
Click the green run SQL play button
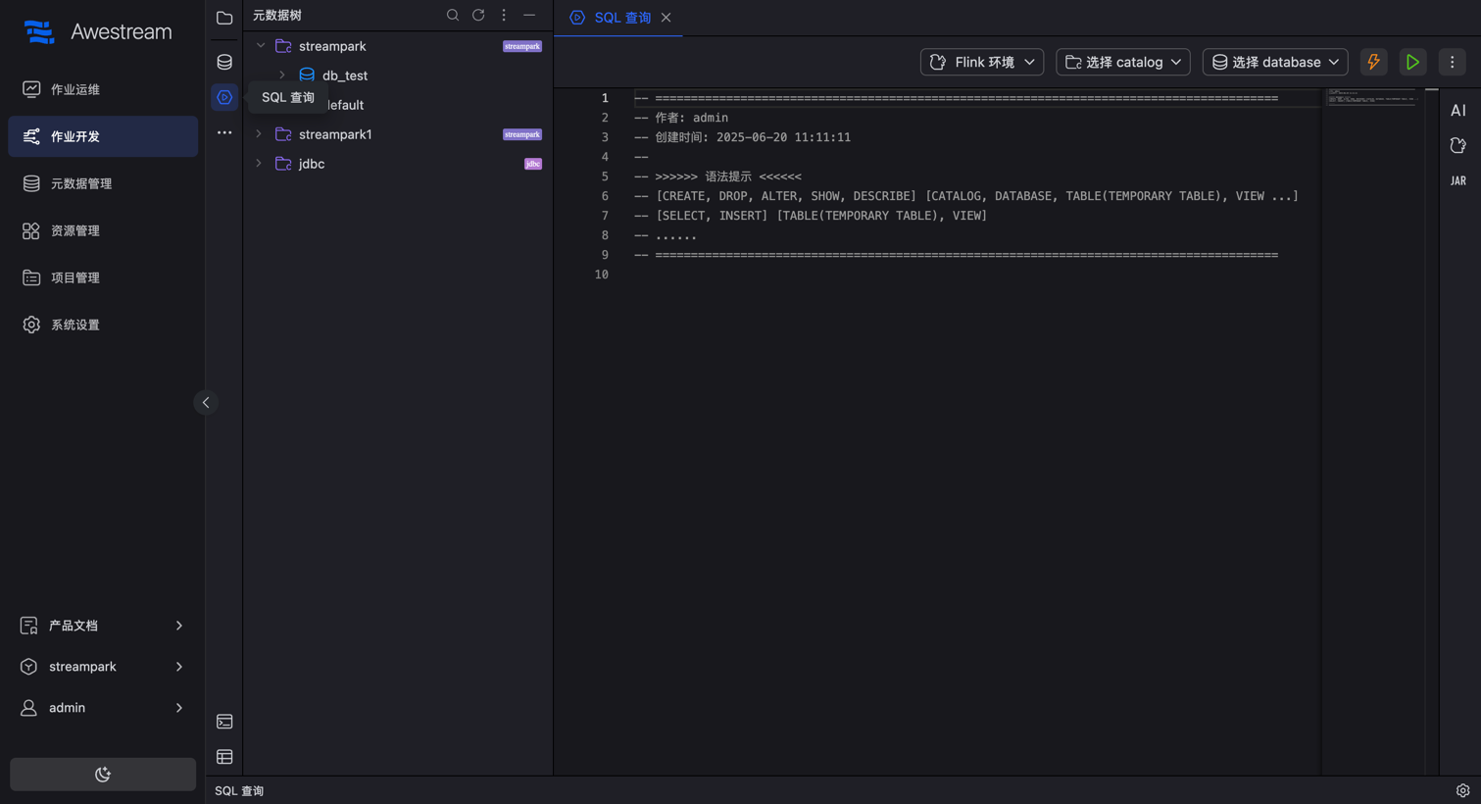point(1412,62)
